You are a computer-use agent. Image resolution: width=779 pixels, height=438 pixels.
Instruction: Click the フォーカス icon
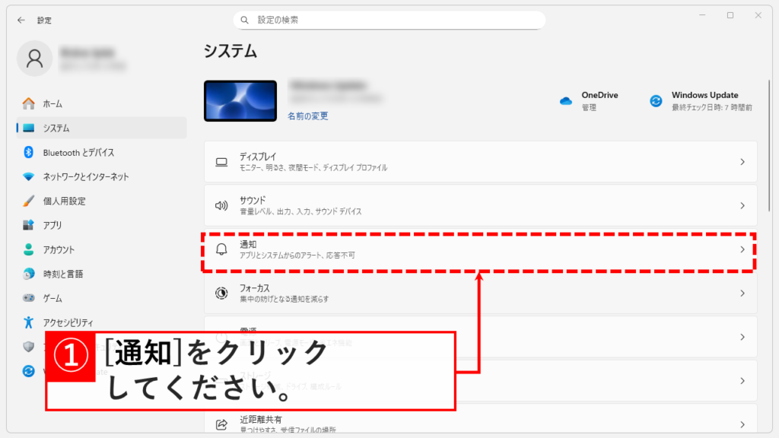point(221,293)
